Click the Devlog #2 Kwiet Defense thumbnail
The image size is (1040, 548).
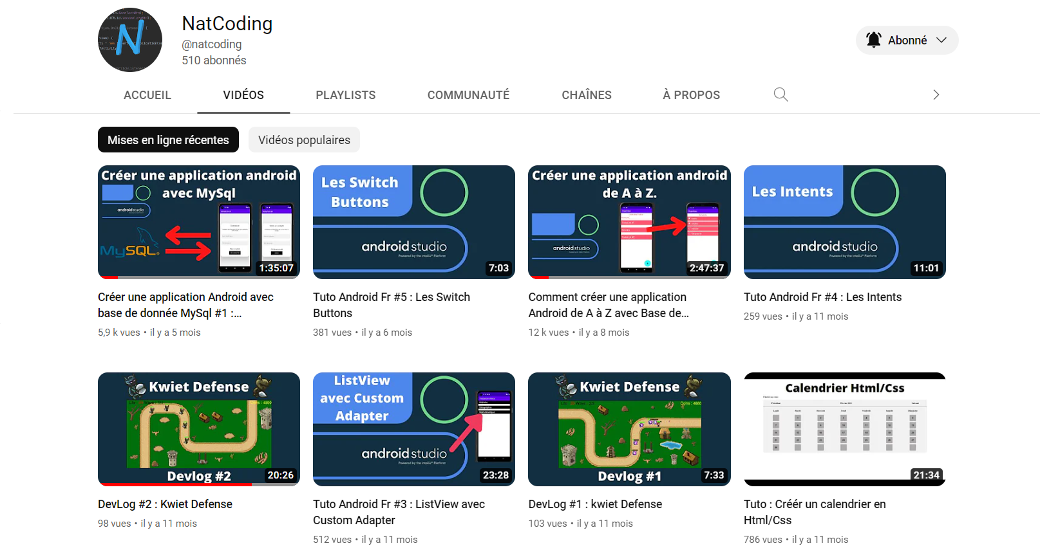199,428
